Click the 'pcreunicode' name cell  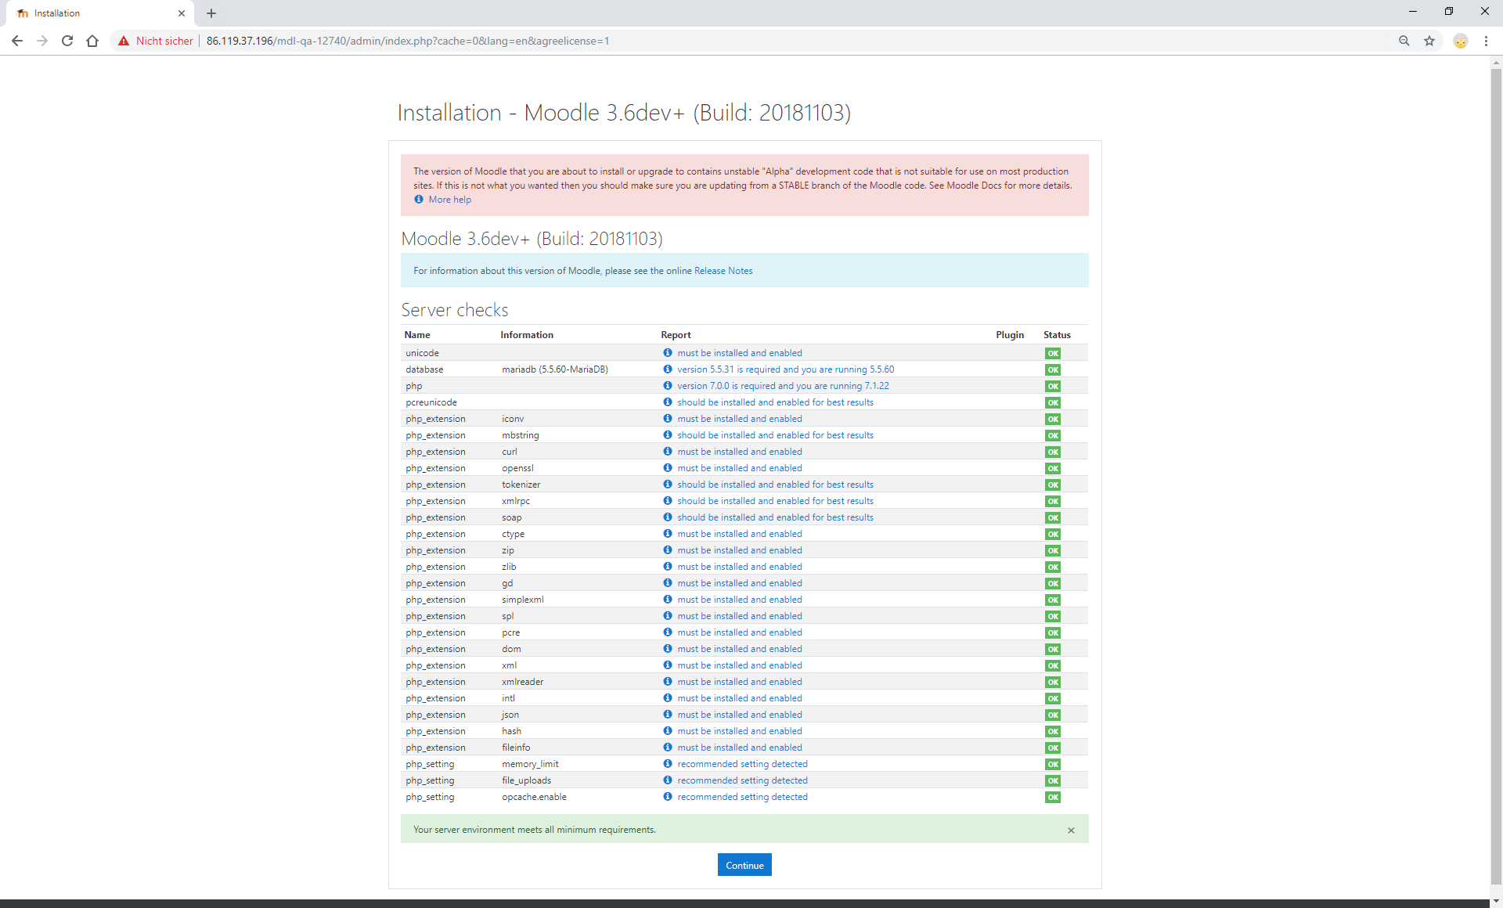pyautogui.click(x=431, y=402)
